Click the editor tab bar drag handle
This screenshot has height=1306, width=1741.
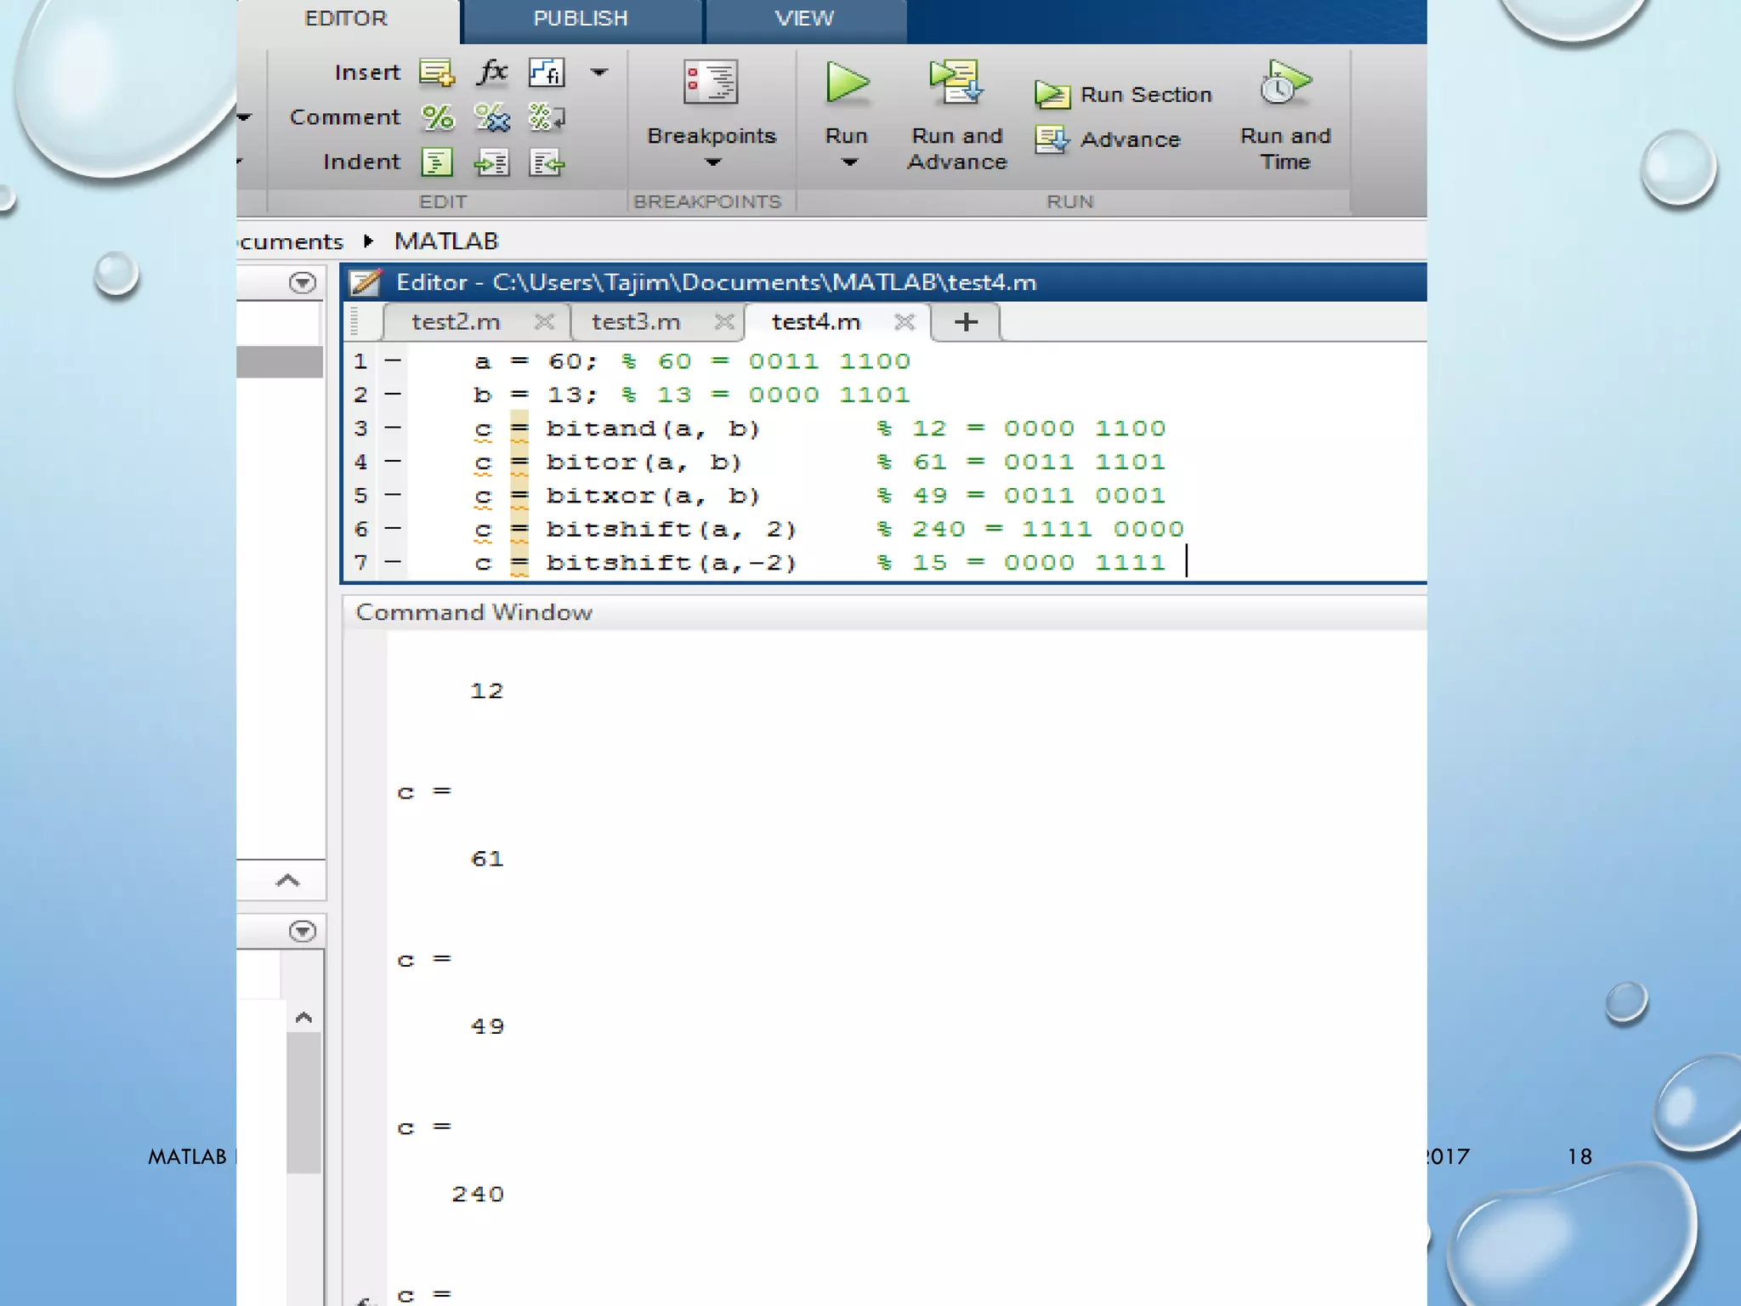coord(354,322)
